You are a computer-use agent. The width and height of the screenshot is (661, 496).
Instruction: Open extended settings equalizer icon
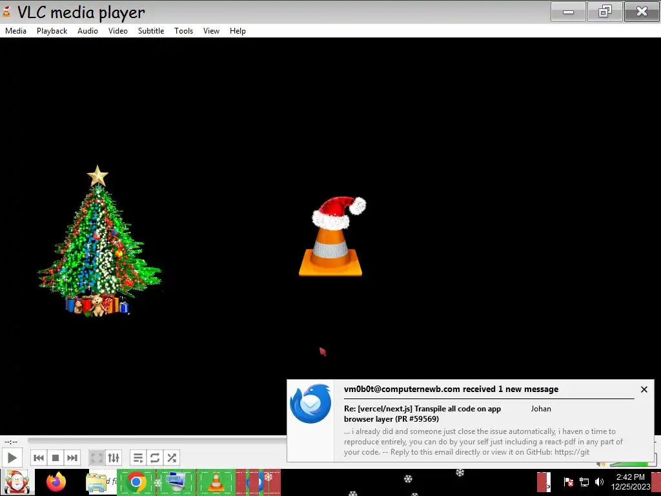click(114, 458)
